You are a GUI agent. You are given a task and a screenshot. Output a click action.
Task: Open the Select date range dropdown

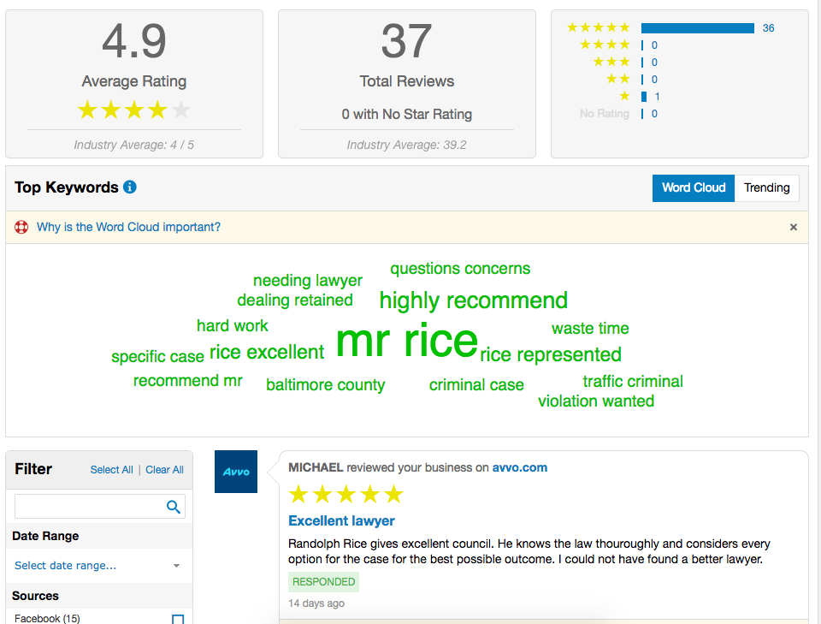99,565
